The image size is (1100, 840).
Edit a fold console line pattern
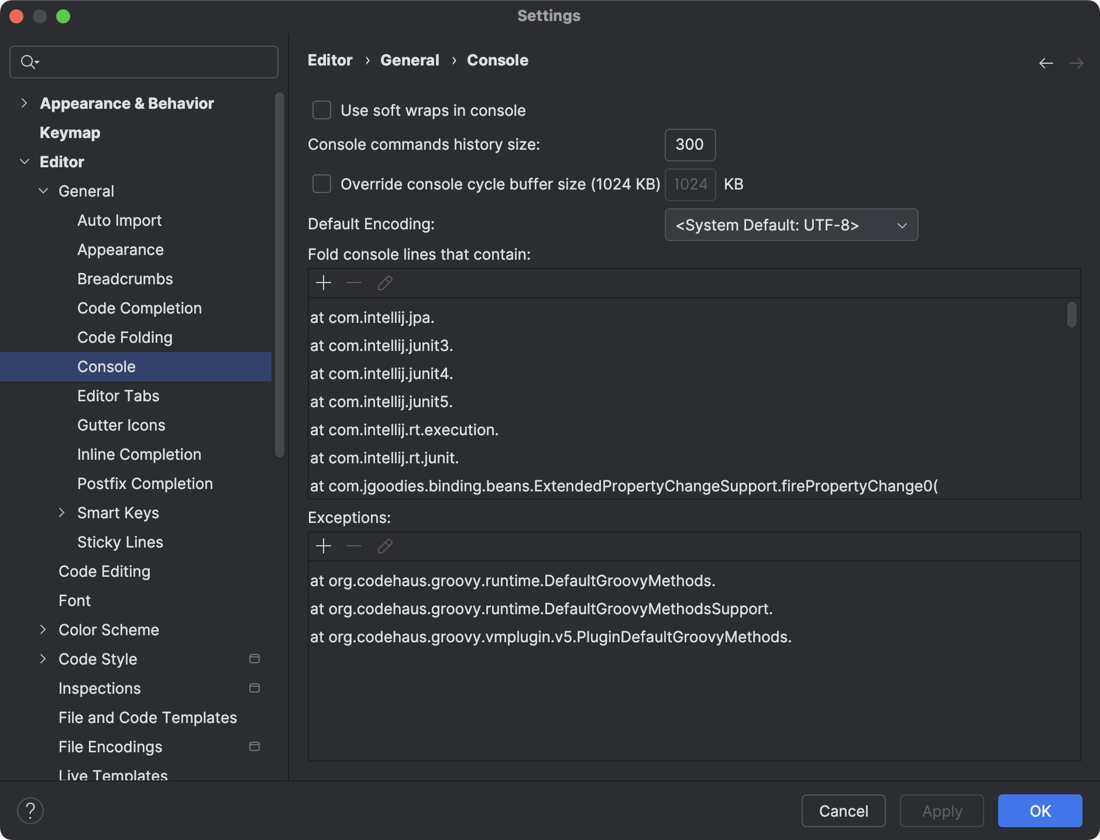[x=384, y=283]
